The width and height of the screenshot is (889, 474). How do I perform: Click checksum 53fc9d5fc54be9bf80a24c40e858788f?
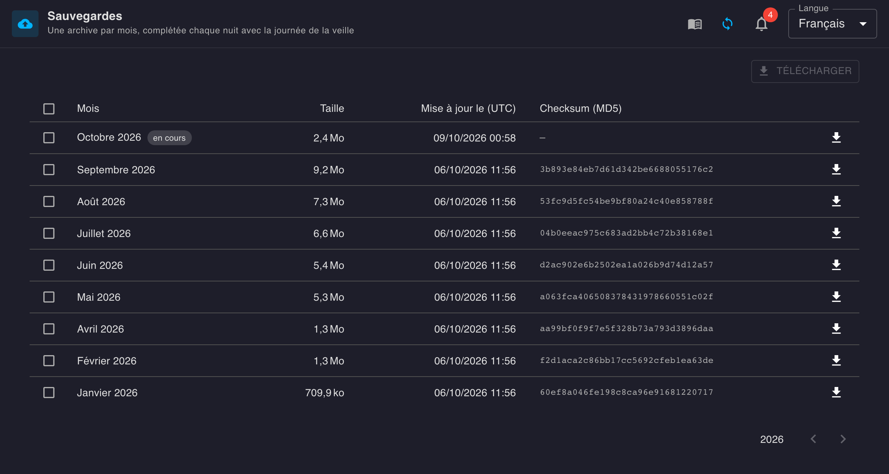626,201
